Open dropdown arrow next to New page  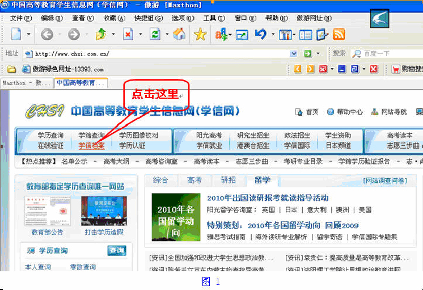coord(28,34)
